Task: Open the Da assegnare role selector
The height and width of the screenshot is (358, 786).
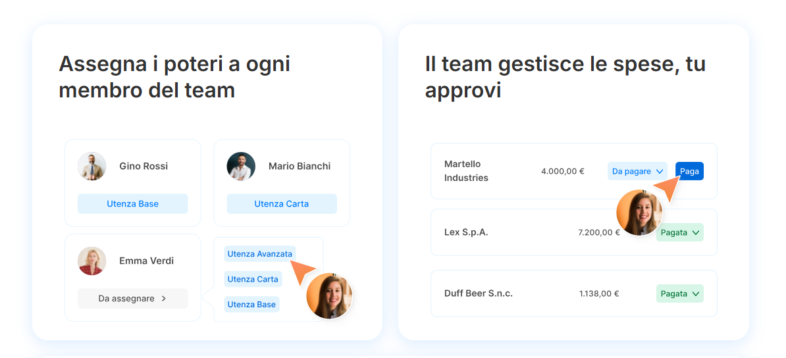Action: coord(132,299)
